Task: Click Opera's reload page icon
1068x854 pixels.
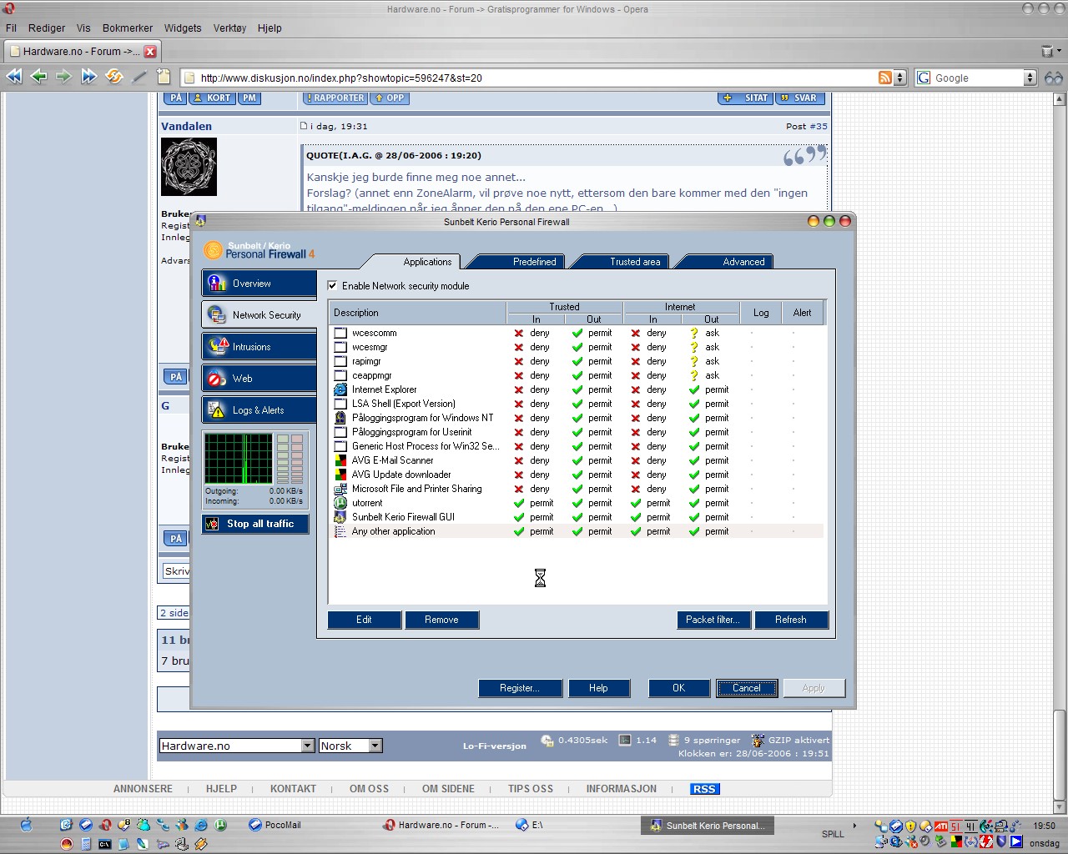Action: tap(114, 77)
